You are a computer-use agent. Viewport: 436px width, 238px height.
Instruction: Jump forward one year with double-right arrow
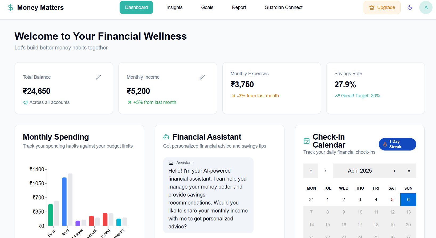(x=409, y=171)
